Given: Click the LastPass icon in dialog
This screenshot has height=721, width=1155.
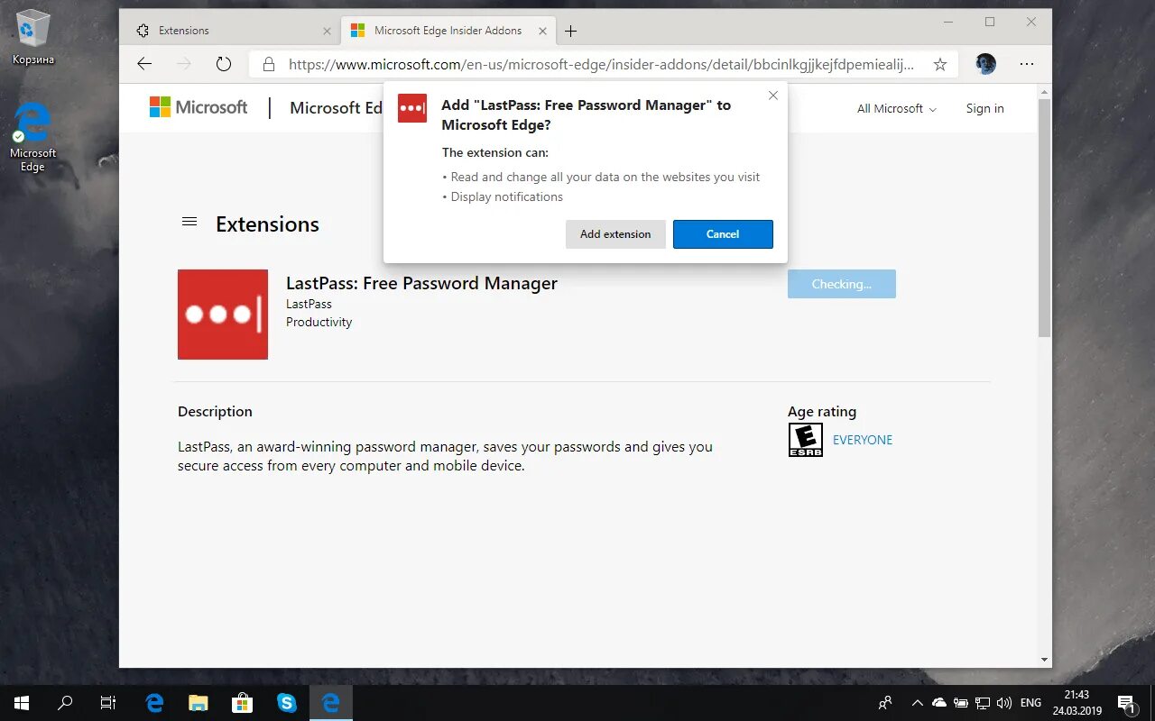Looking at the screenshot, I should 412,108.
